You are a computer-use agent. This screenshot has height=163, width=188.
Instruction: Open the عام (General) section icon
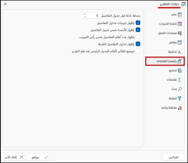pyautogui.click(x=180, y=15)
